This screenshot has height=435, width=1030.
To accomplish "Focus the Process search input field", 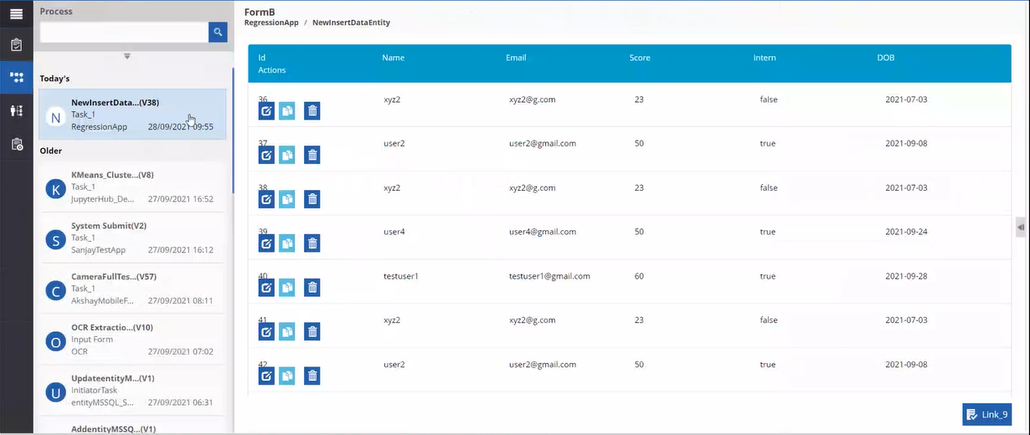I will pos(124,32).
